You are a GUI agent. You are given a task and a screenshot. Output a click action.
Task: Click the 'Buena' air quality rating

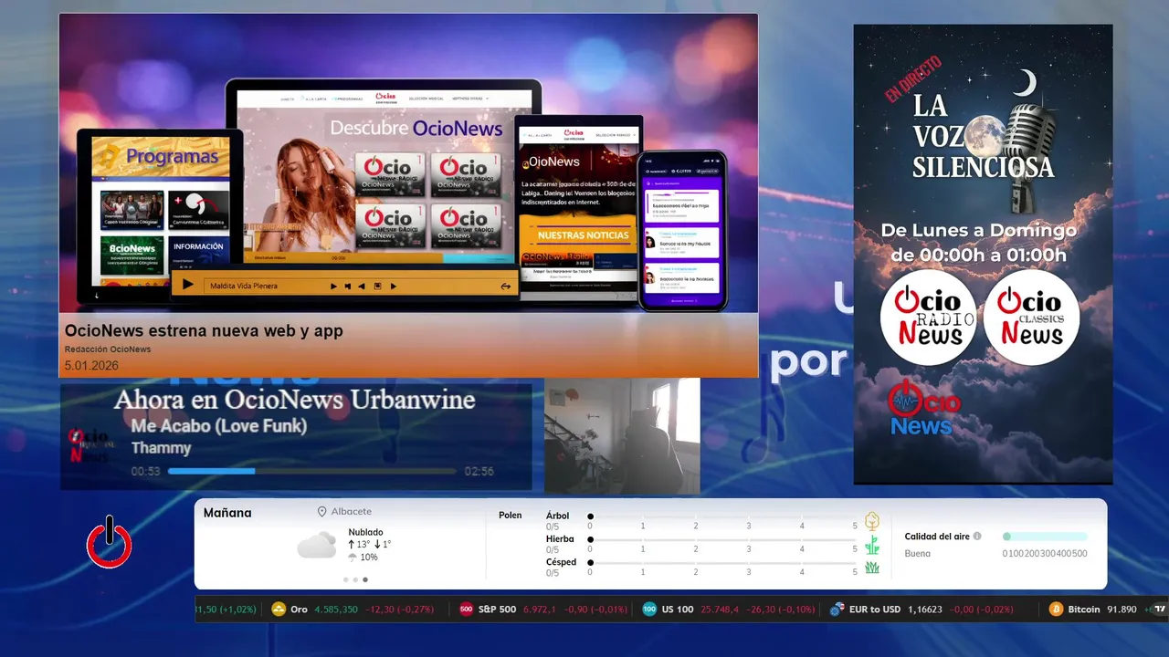pos(918,553)
